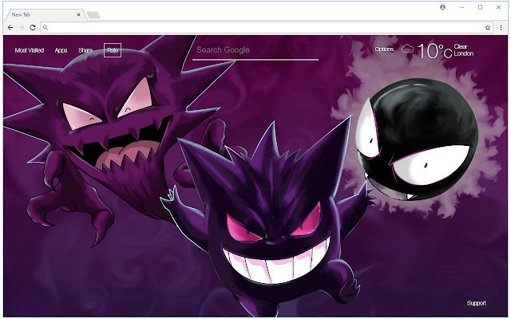This screenshot has width=511, height=319.
Task: Click the 10°C temperature reading
Action: [434, 51]
